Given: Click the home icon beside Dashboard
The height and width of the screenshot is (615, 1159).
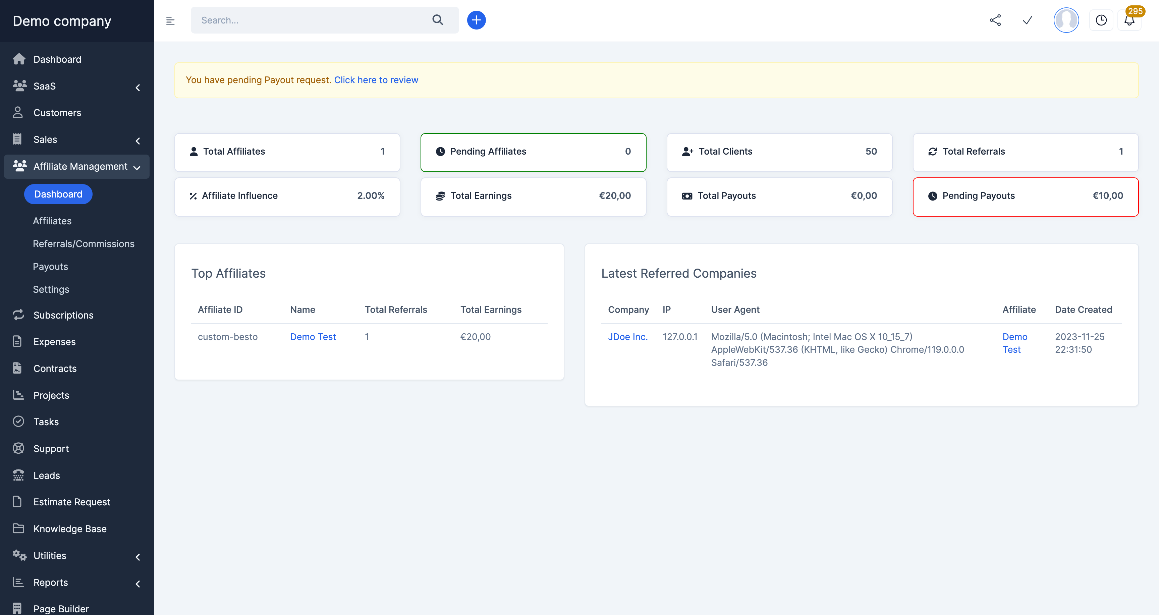Looking at the screenshot, I should [19, 59].
